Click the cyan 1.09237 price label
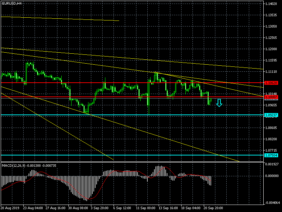The height and width of the screenshot is (212, 282). pyautogui.click(x=271, y=115)
